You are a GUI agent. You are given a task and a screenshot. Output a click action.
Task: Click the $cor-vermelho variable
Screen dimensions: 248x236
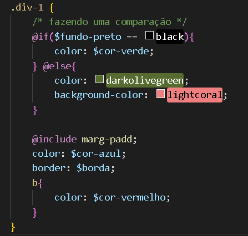point(129,197)
